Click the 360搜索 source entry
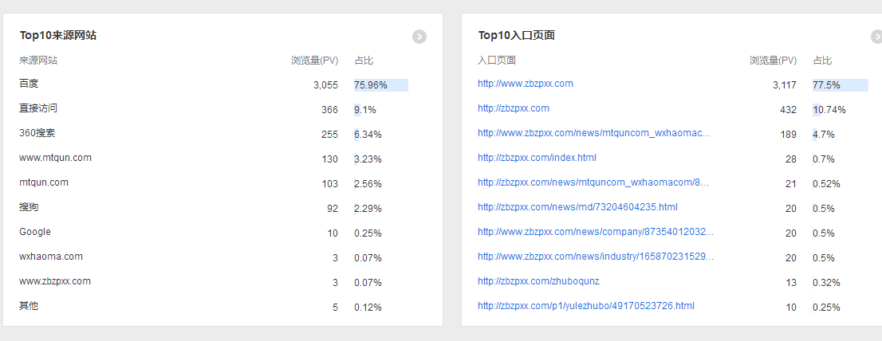Image resolution: width=882 pixels, height=341 pixels. point(37,133)
